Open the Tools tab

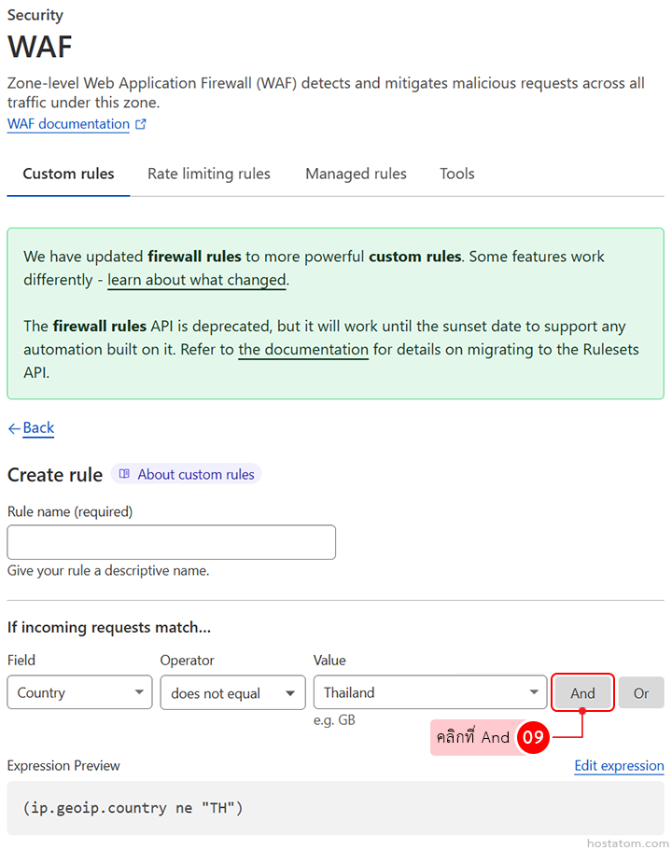click(457, 174)
